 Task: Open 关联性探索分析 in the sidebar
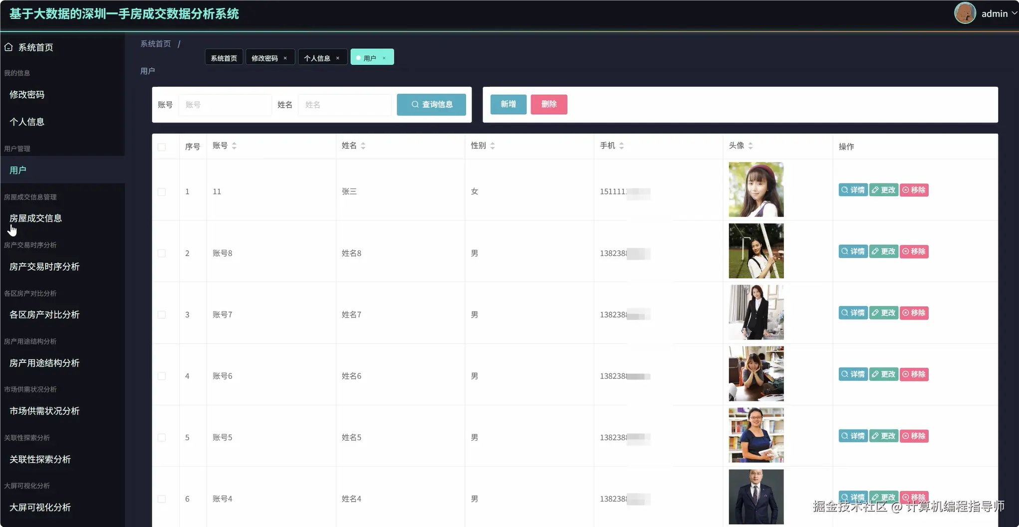click(40, 459)
